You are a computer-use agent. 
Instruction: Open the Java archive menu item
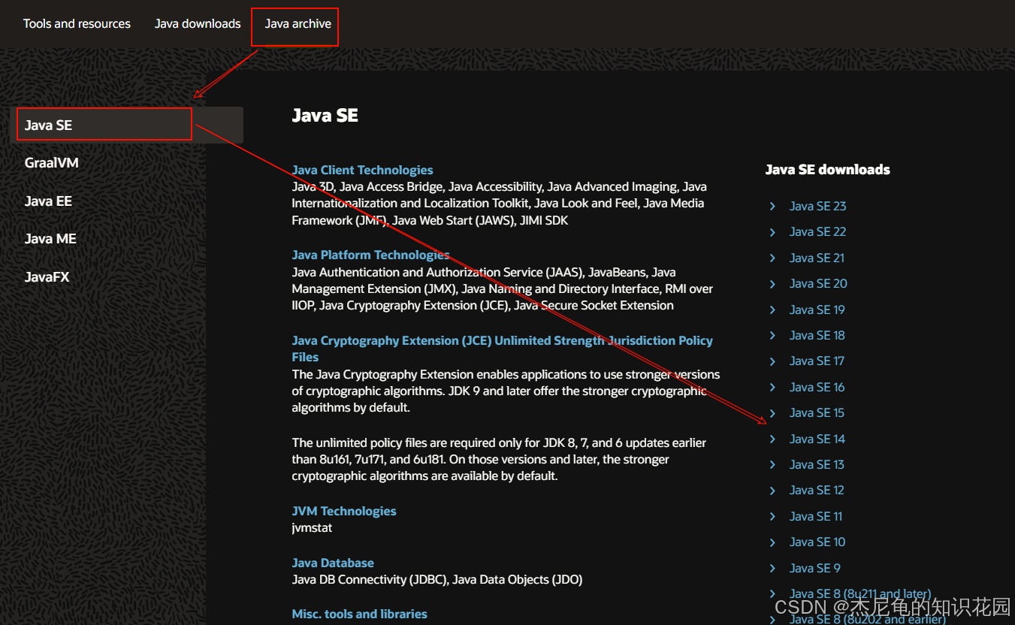click(x=295, y=23)
